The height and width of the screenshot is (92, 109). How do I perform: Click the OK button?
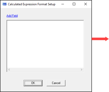coord(33,83)
